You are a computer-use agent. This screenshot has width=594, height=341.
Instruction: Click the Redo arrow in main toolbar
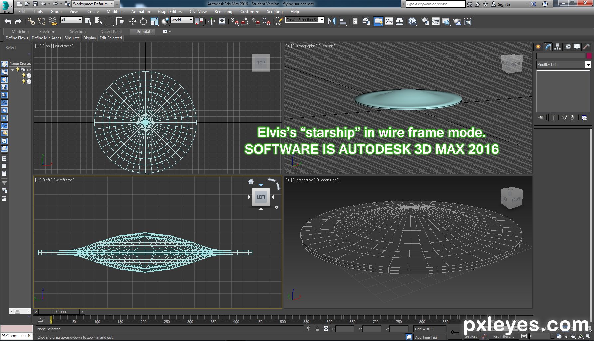(x=19, y=21)
